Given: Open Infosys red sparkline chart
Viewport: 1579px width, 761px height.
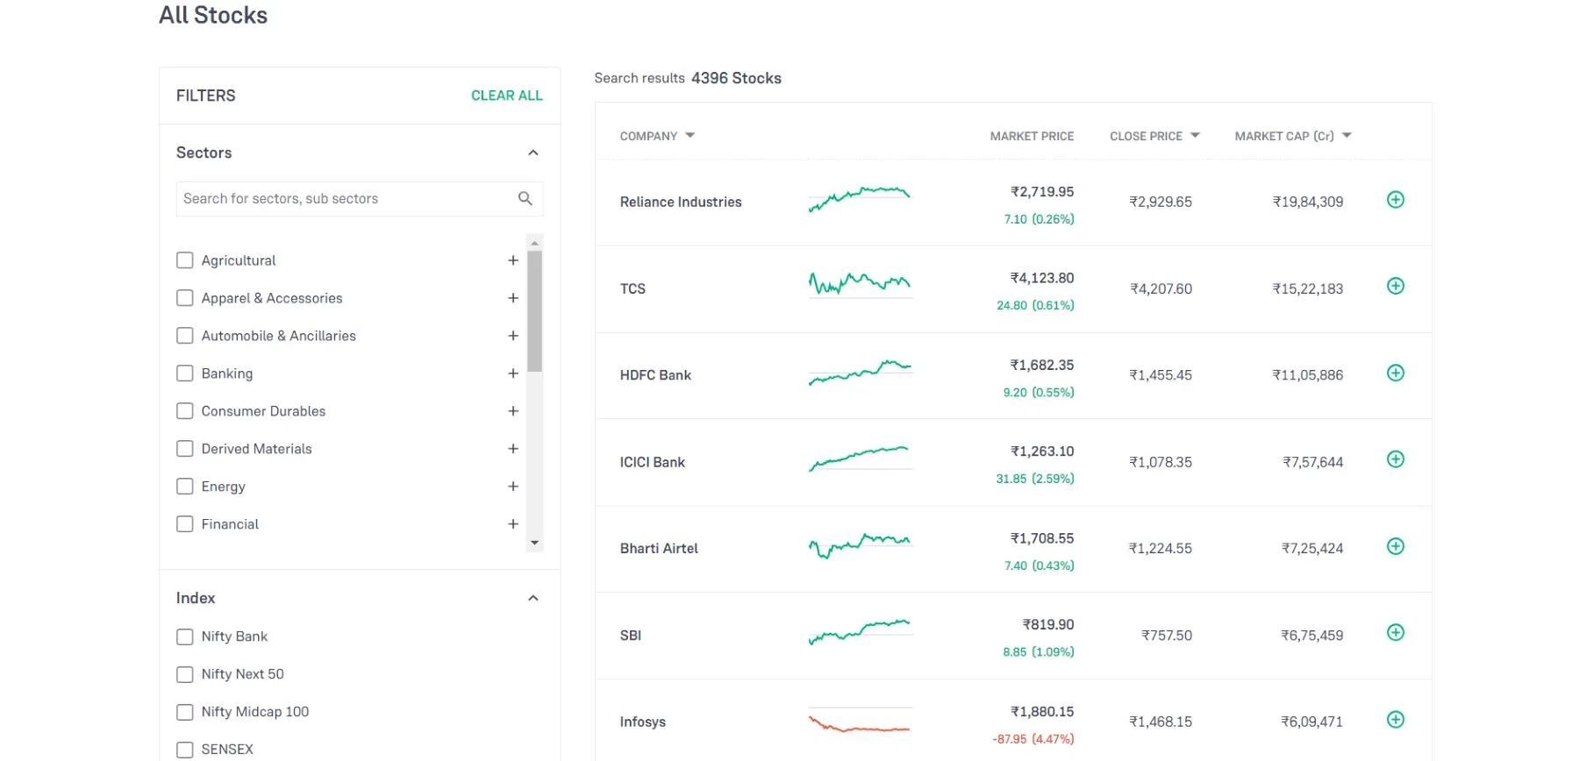Looking at the screenshot, I should (860, 722).
